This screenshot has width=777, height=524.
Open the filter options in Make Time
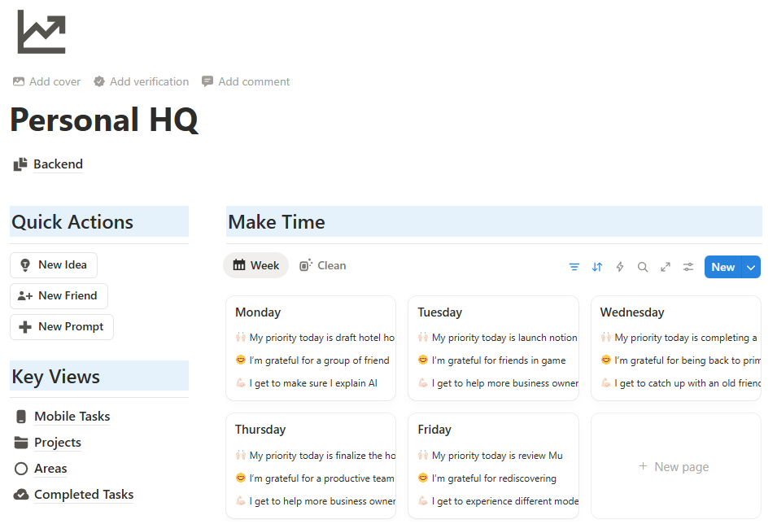574,266
